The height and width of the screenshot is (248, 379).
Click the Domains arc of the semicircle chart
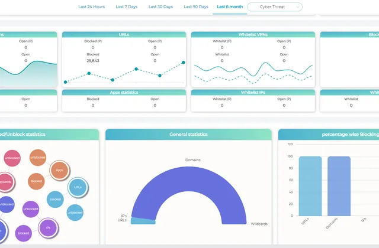point(188,178)
